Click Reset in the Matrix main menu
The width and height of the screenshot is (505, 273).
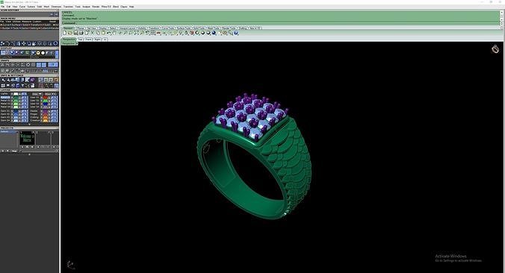pyautogui.click(x=52, y=22)
